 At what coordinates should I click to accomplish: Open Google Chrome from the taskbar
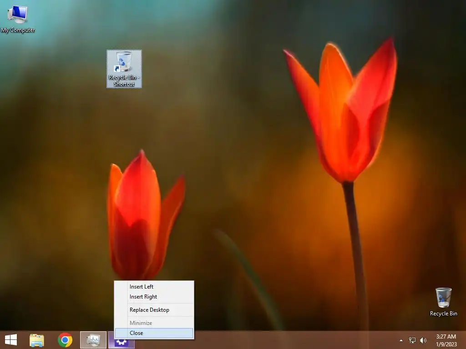tap(65, 340)
